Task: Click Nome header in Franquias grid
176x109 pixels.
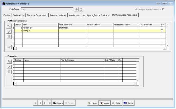Action: 42,60
